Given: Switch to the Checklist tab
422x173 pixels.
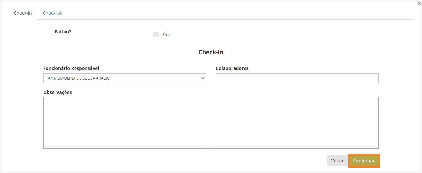Looking at the screenshot, I should [52, 13].
